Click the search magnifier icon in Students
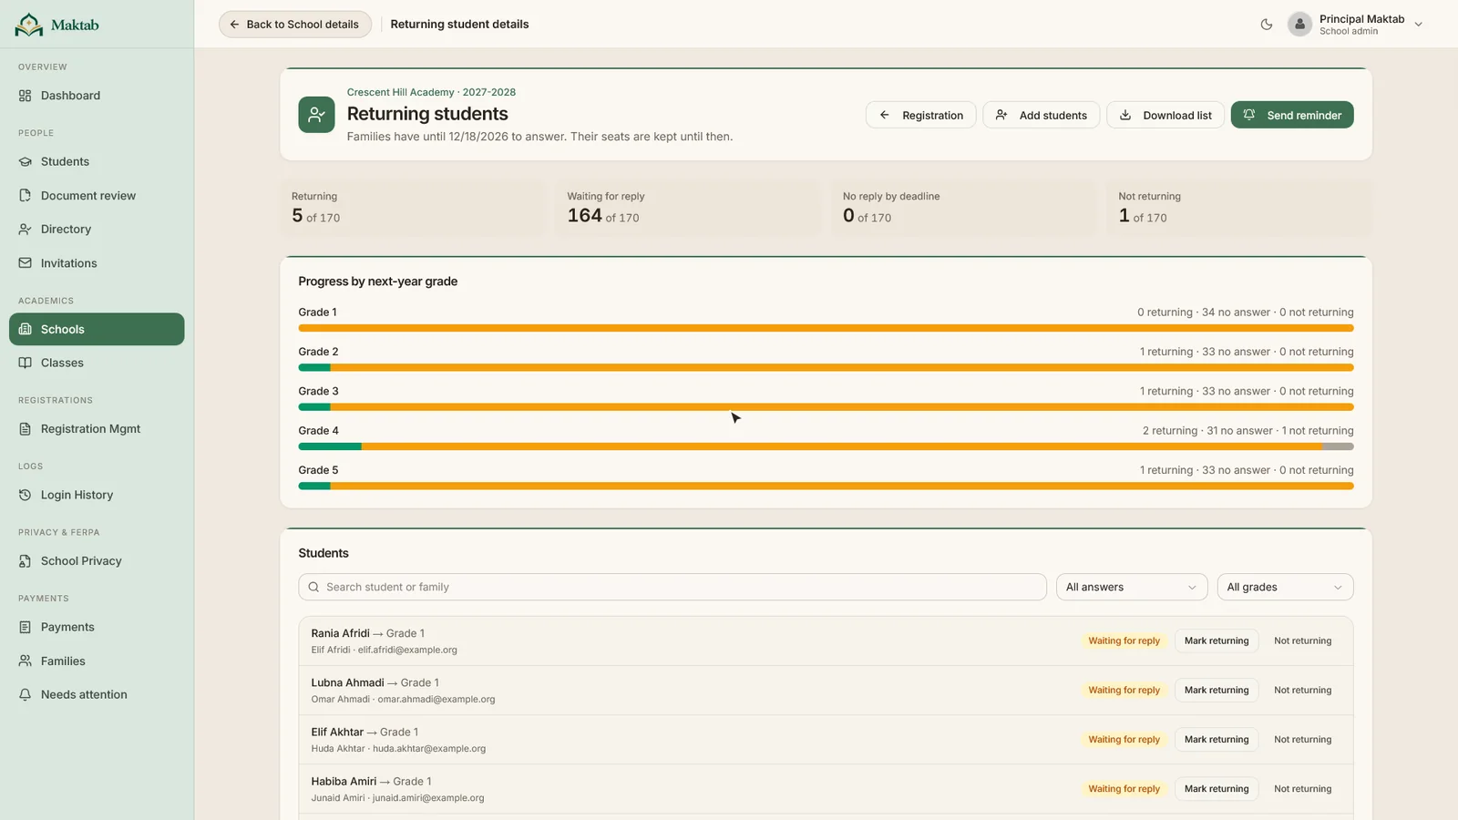The image size is (1458, 820). tap(314, 588)
